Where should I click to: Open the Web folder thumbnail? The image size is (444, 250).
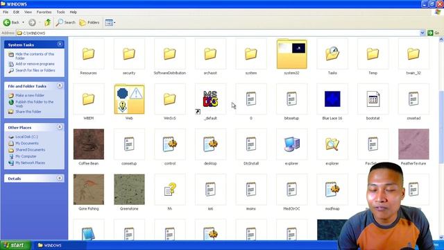(x=129, y=99)
